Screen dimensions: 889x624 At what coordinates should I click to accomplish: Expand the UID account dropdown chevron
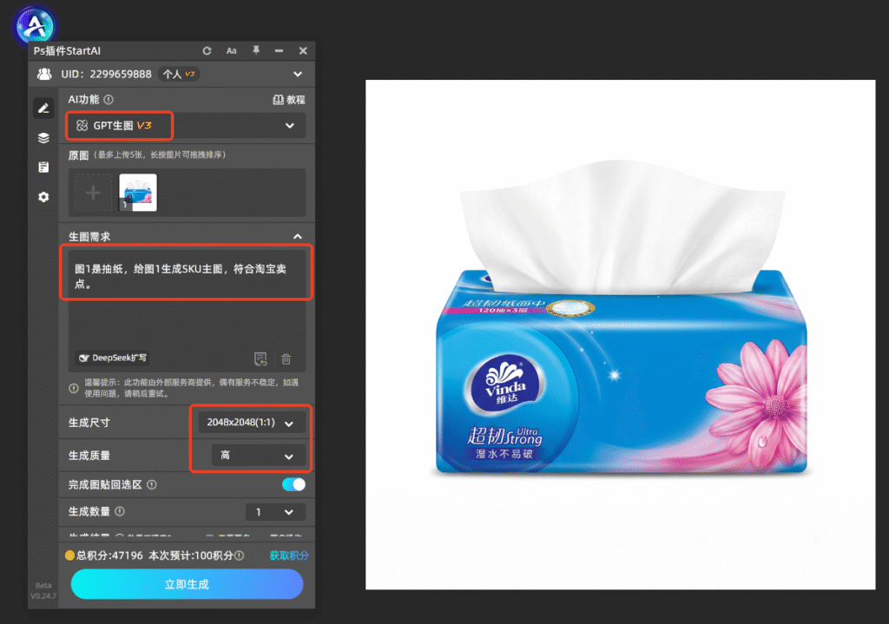click(x=298, y=75)
